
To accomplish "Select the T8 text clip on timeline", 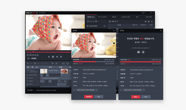I will click(x=50, y=81).
